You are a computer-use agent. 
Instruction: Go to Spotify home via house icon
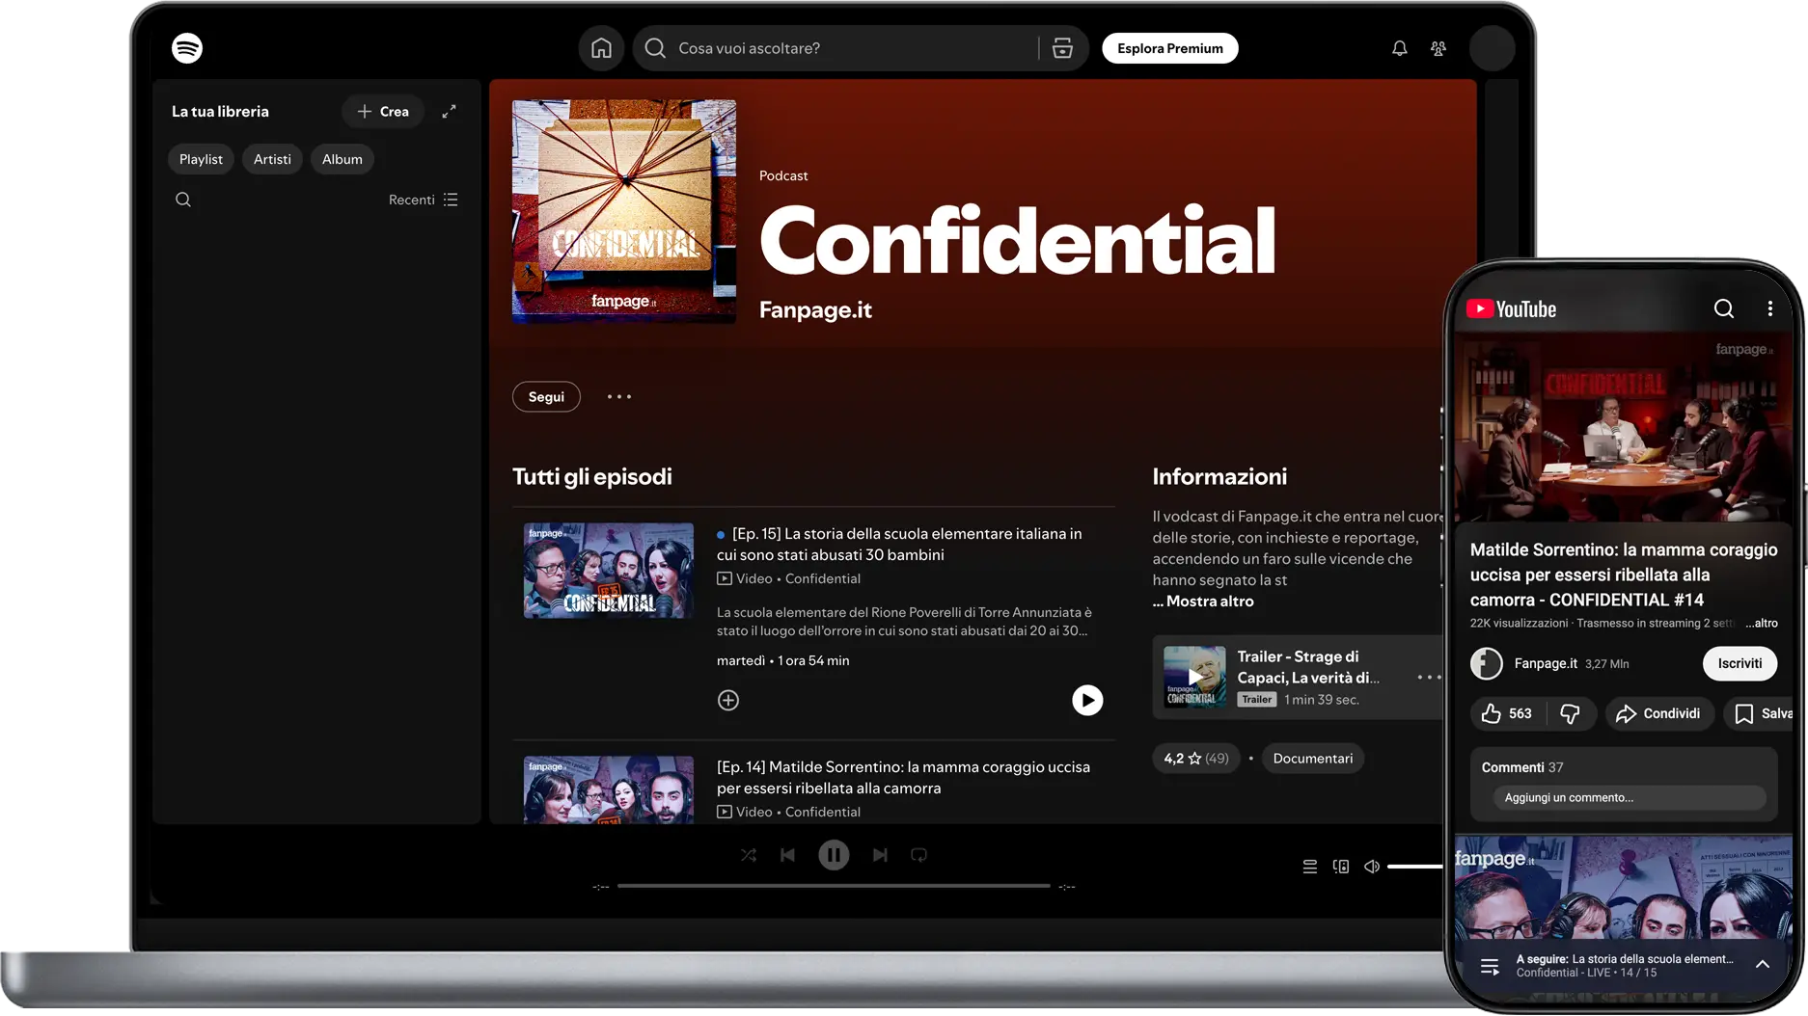point(601,48)
